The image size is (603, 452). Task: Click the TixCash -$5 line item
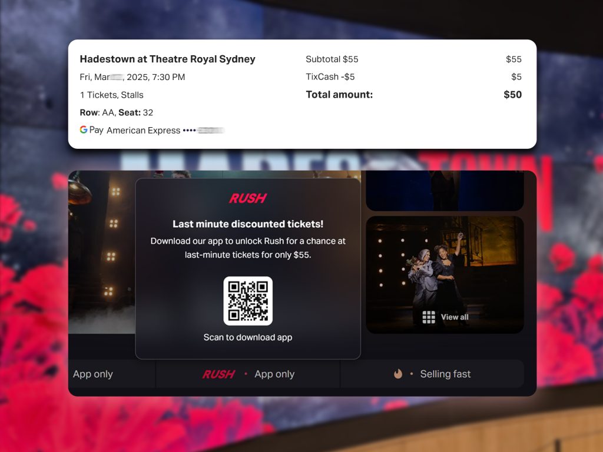coord(413,77)
